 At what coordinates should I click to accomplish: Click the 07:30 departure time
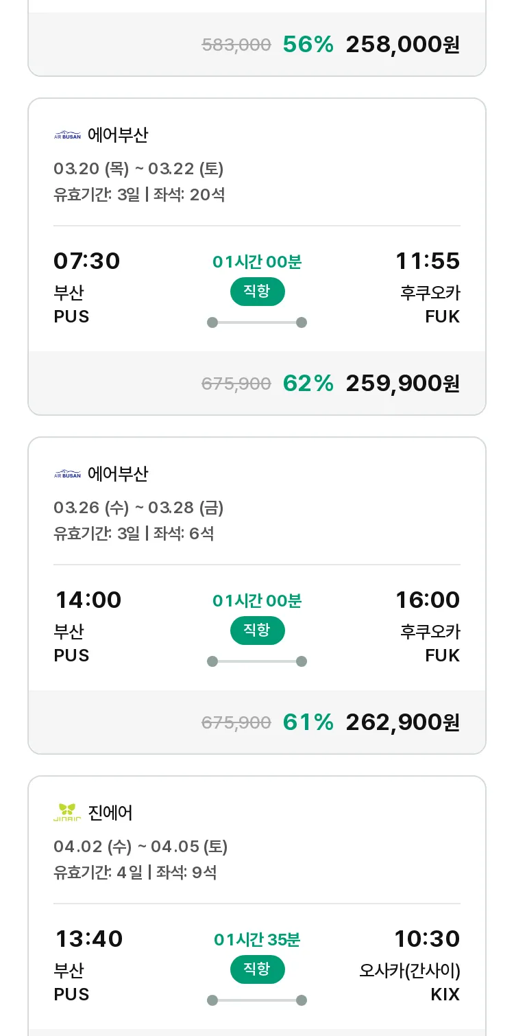[x=87, y=261]
